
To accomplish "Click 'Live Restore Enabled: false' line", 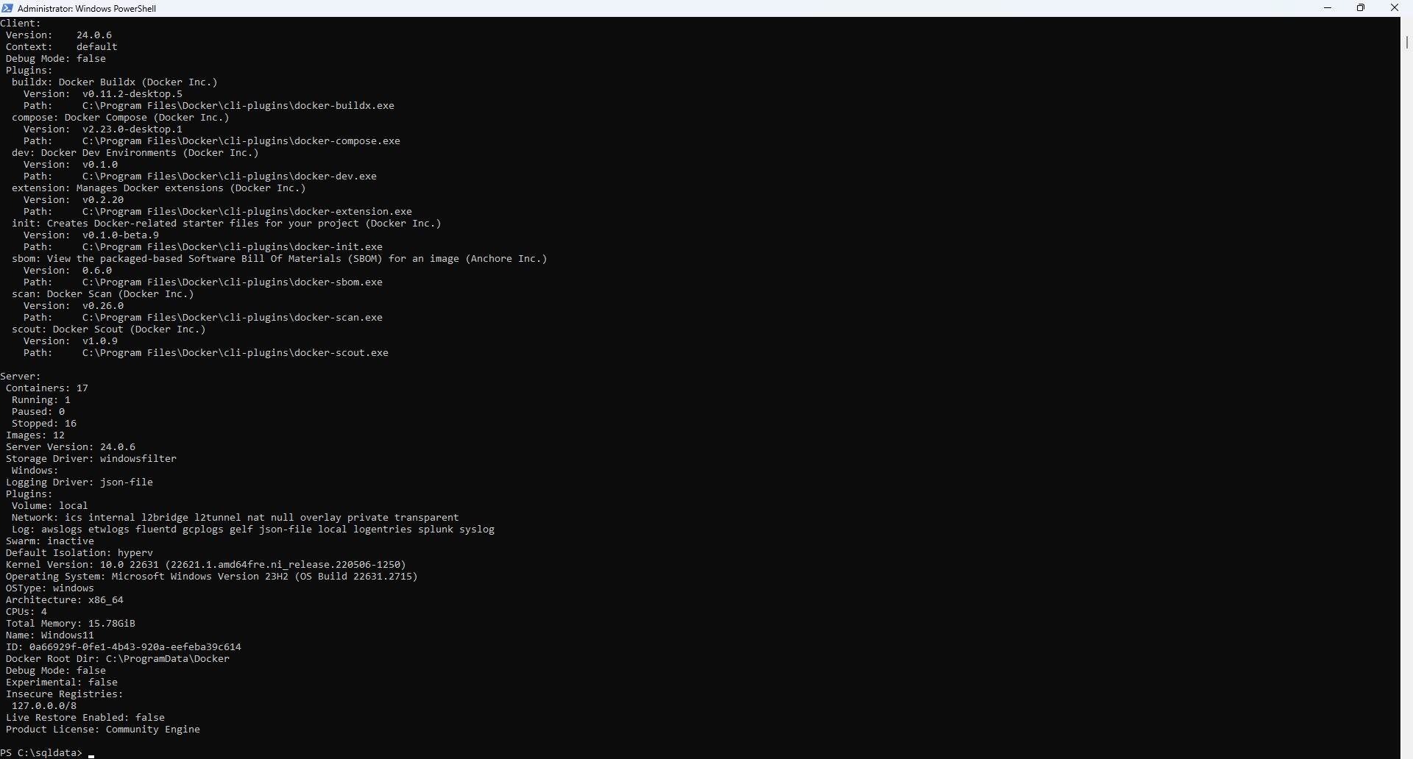I will click(x=85, y=718).
